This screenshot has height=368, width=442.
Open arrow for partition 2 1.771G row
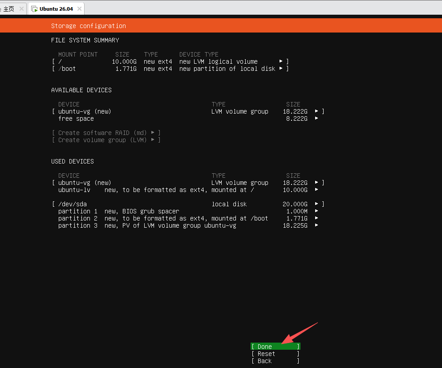click(x=316, y=218)
